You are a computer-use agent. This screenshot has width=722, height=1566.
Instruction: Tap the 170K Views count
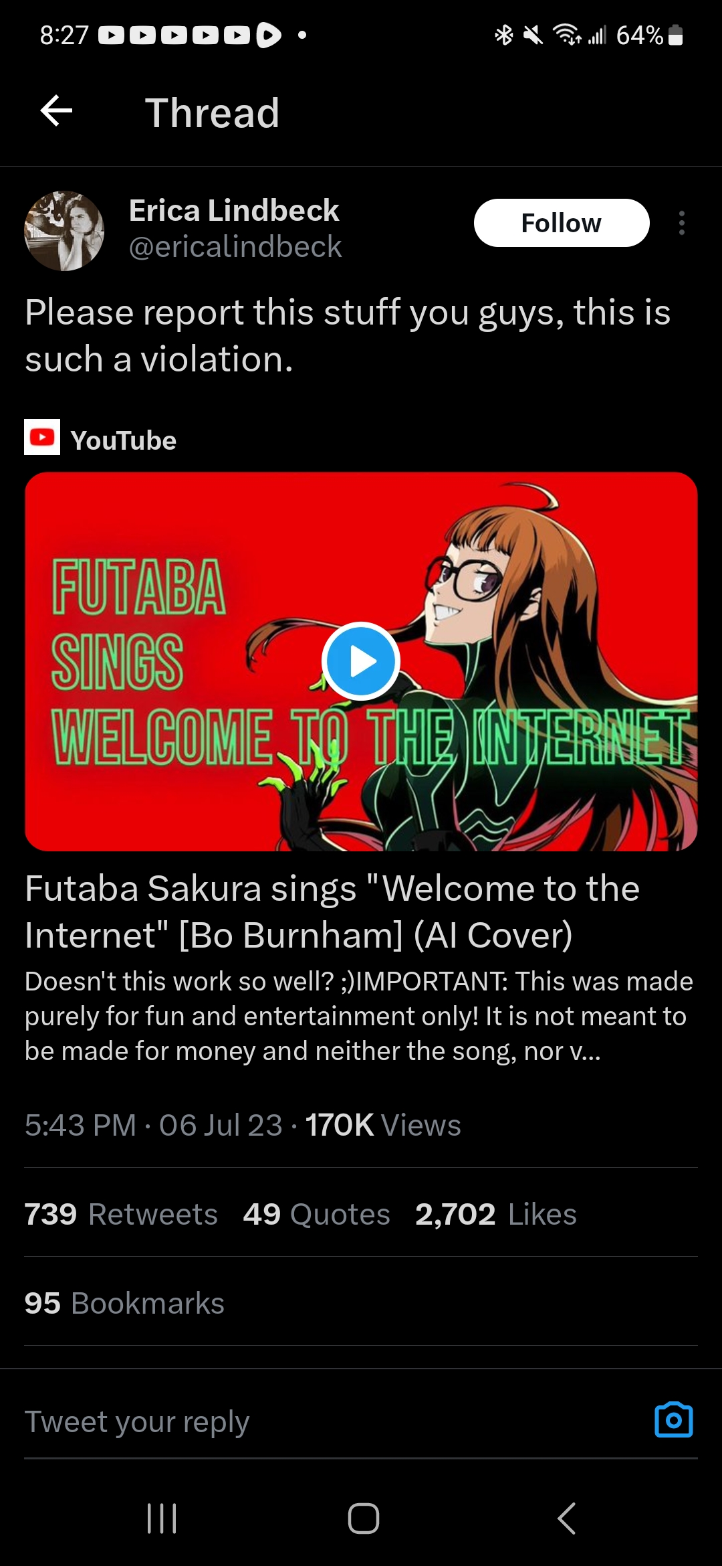click(x=383, y=1125)
